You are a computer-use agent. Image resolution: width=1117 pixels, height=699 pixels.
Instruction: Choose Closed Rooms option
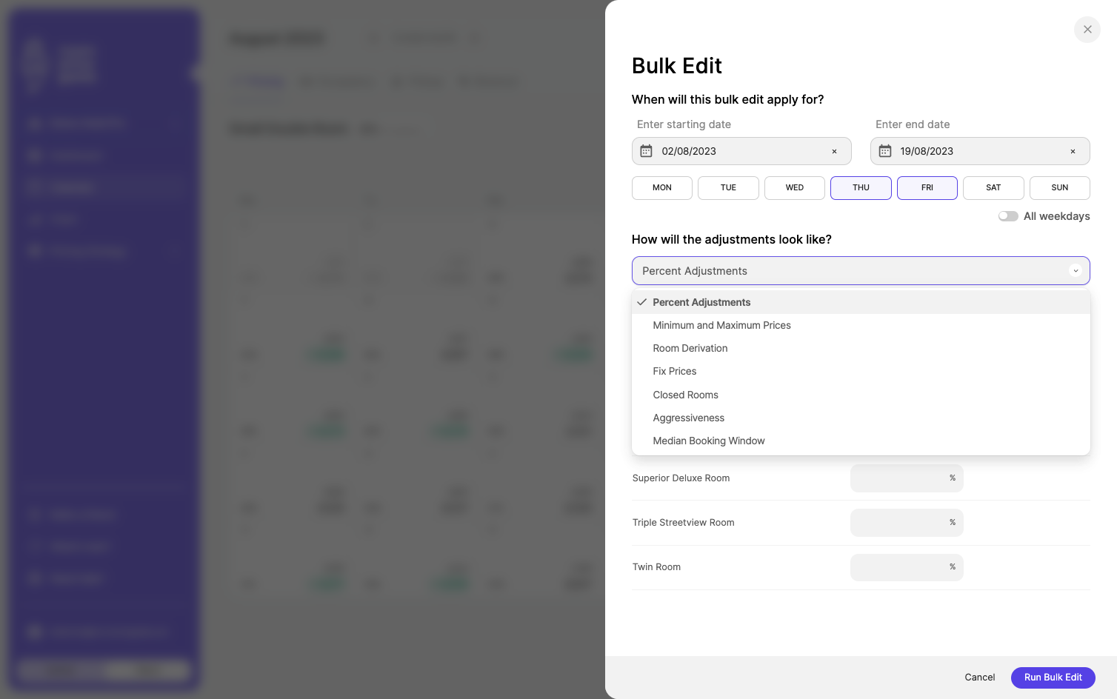(x=861, y=395)
